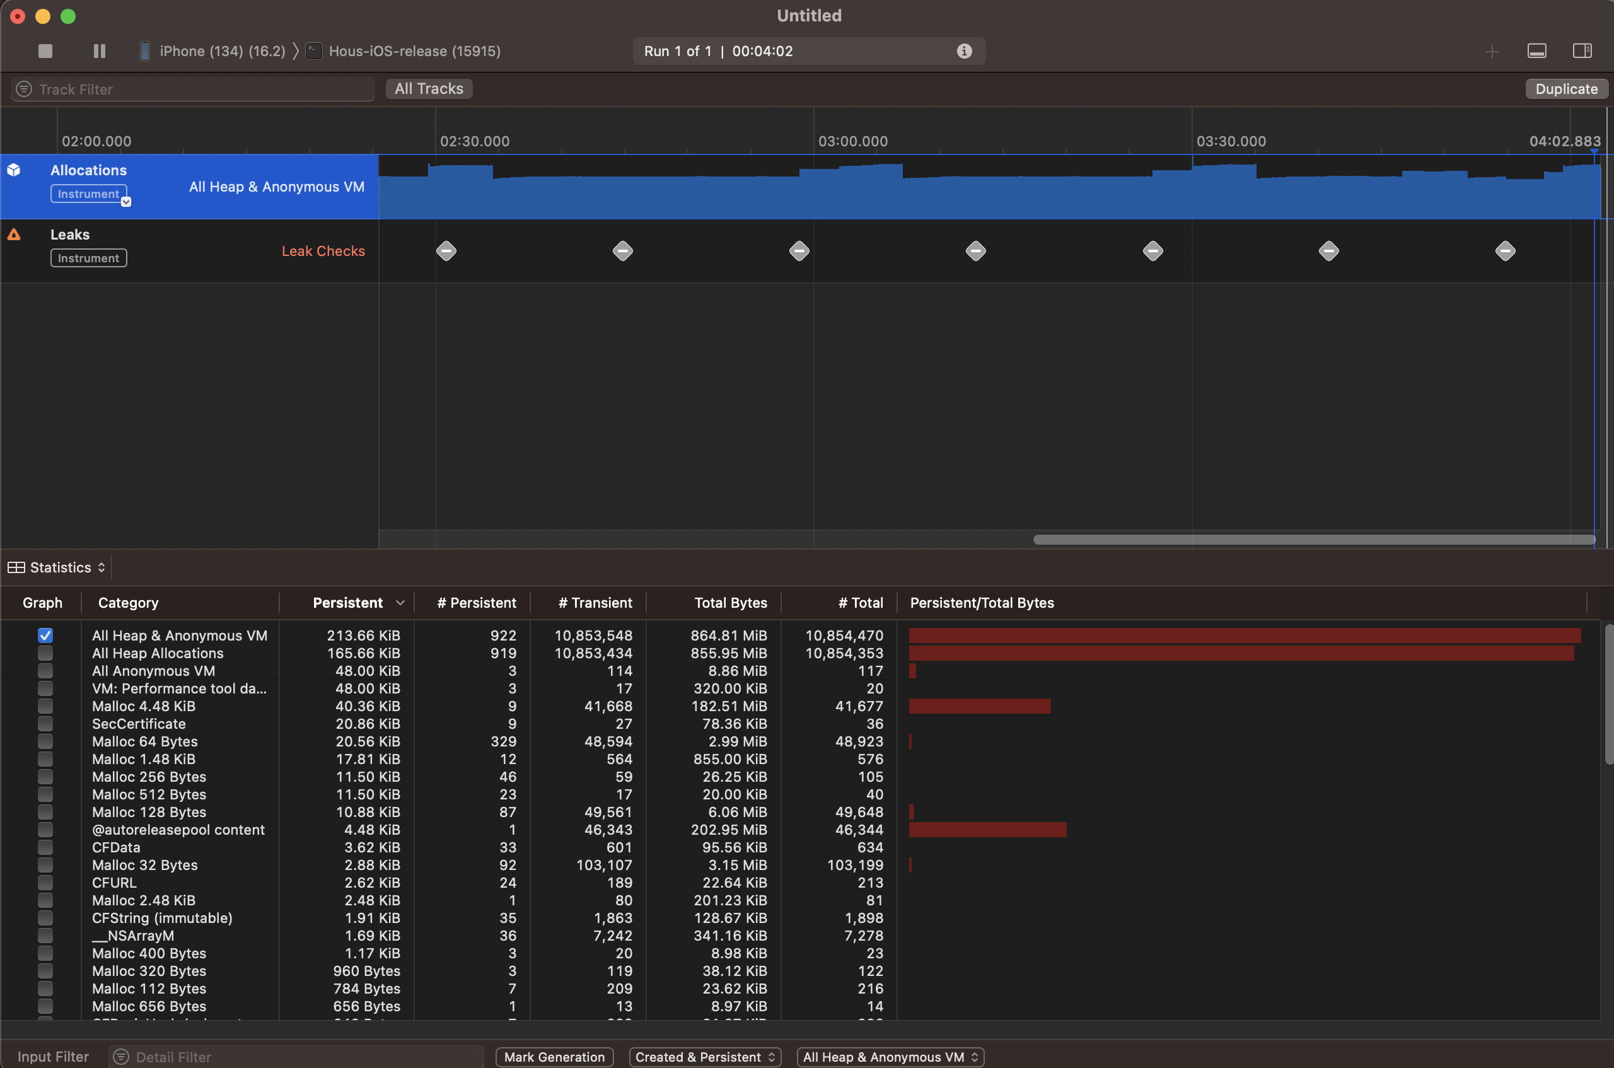Image resolution: width=1614 pixels, height=1068 pixels.
Task: Open the Created & Persistent dropdown
Action: [704, 1057]
